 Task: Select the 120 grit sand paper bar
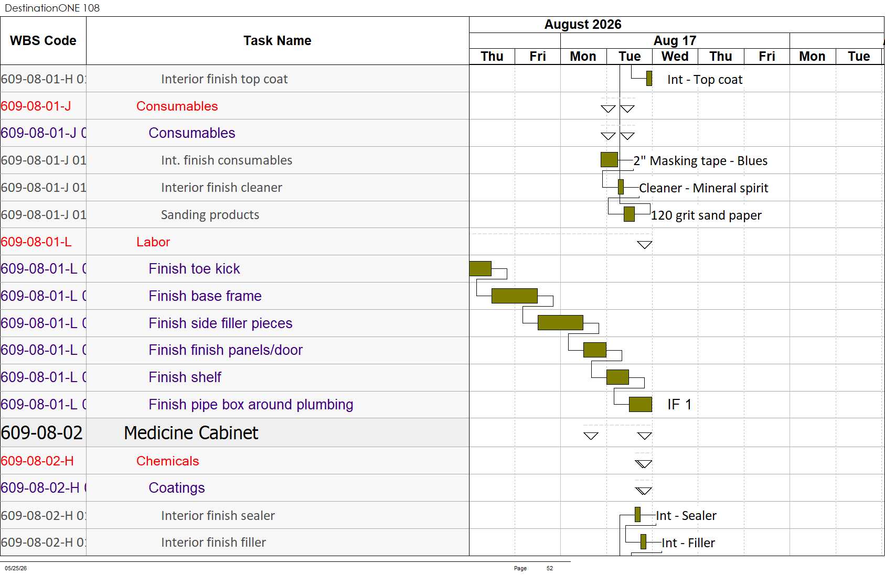629,214
